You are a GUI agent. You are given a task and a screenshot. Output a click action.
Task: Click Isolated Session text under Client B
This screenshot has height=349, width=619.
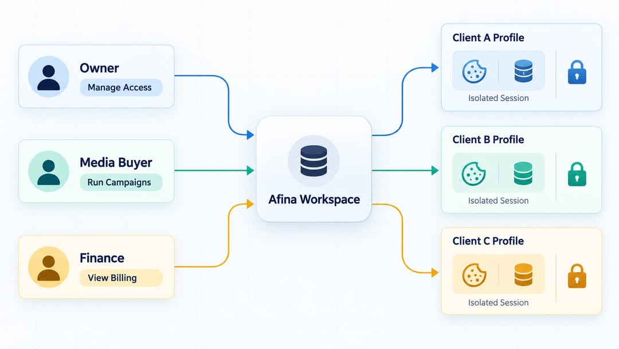pyautogui.click(x=498, y=201)
